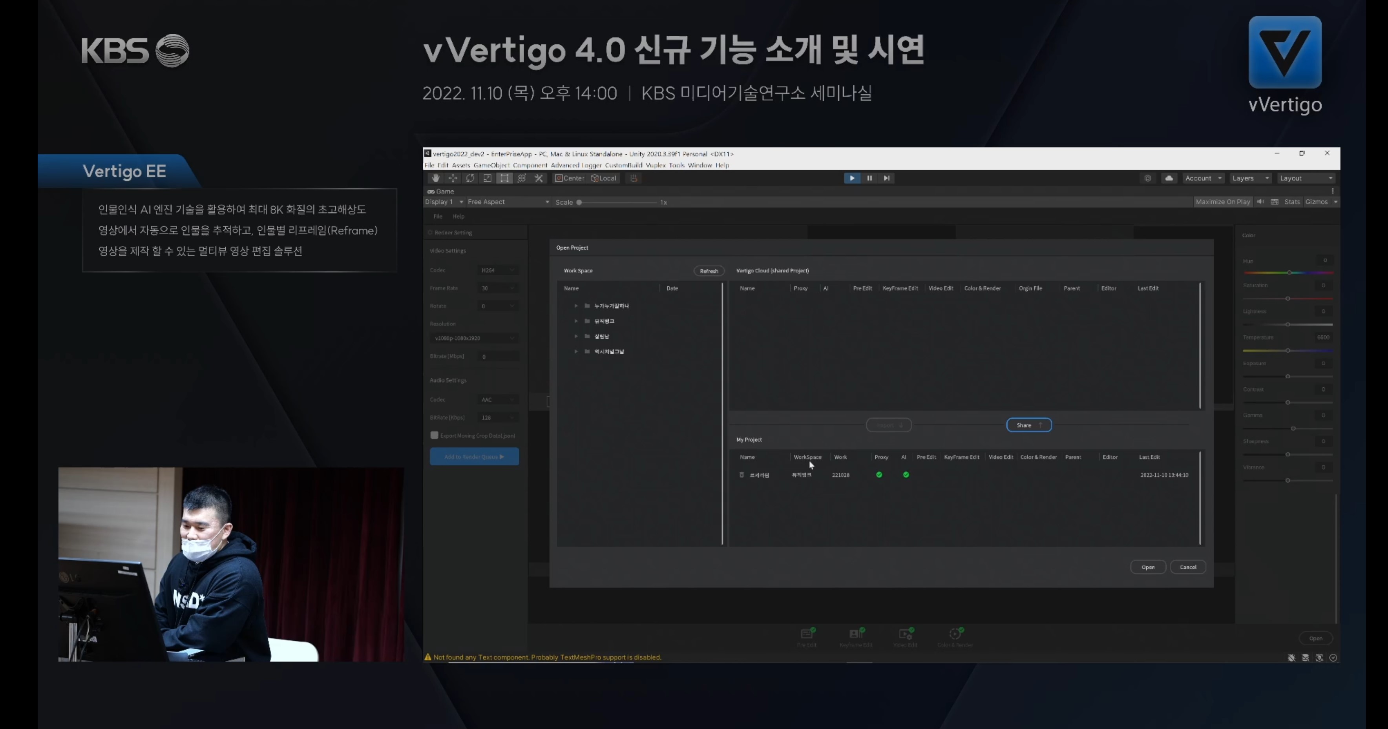Open the Game tab options kebab menu
This screenshot has height=729, width=1388.
[1333, 191]
